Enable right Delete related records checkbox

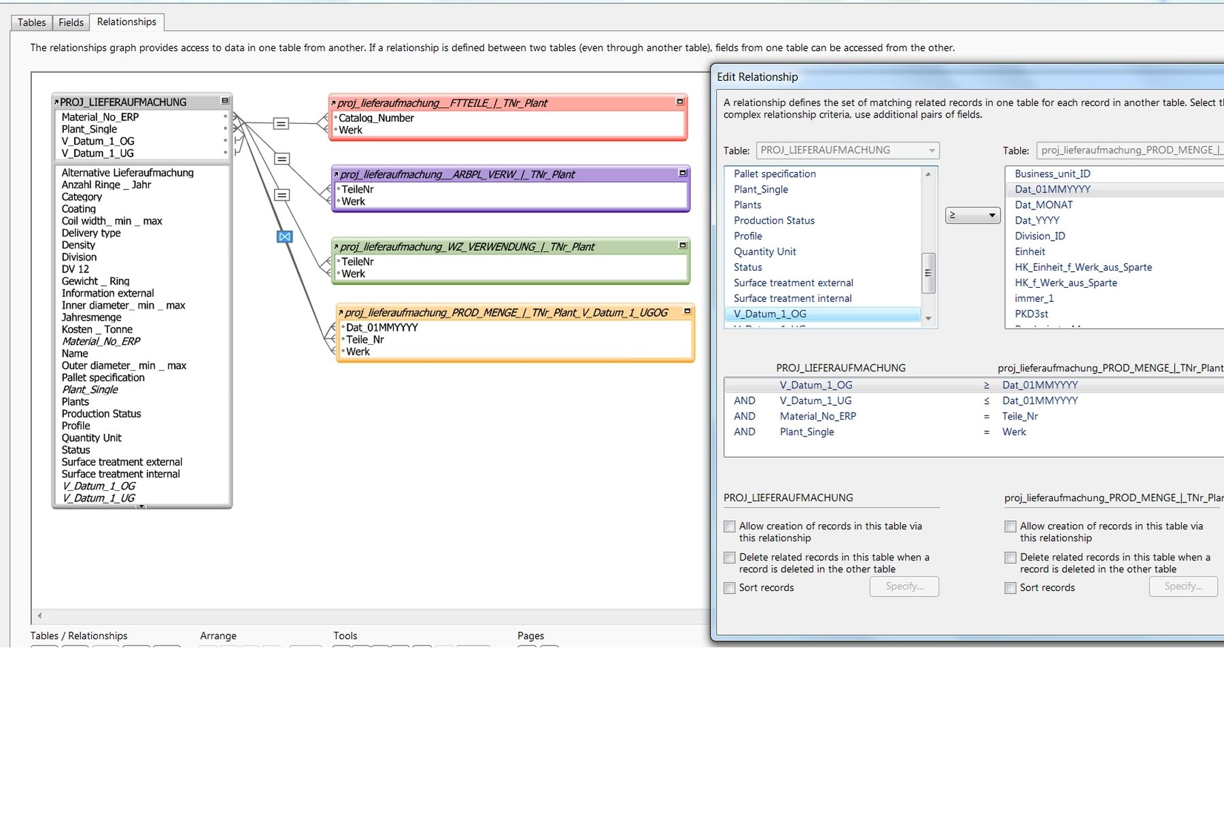point(1010,558)
